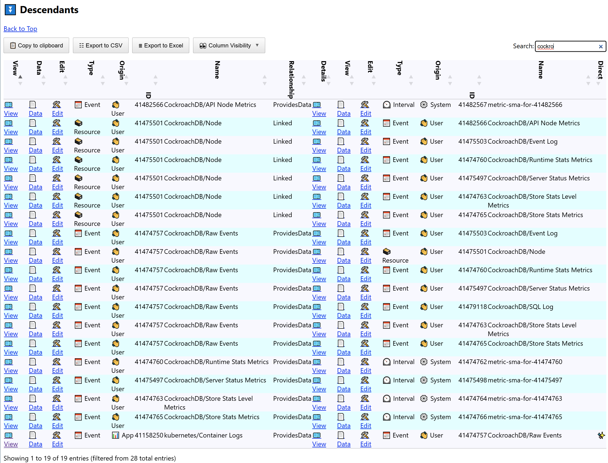The image size is (608, 463).
Task: Click the "metric-sma-for-41474763" name cell
Action: tap(525, 399)
